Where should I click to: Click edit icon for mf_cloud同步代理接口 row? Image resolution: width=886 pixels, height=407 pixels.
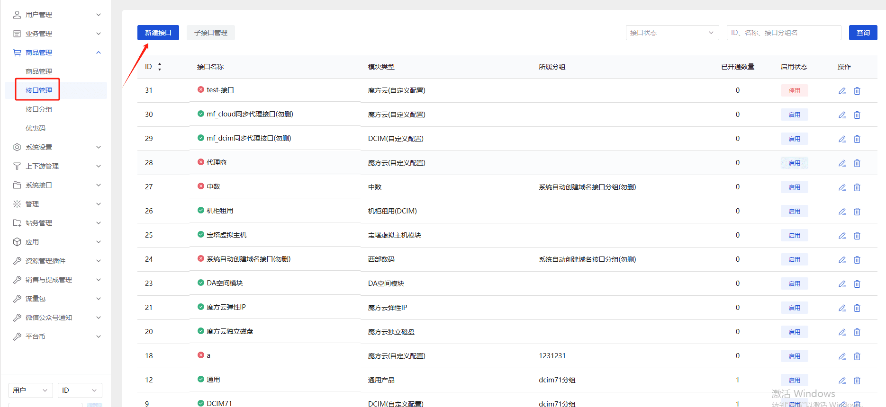click(x=842, y=115)
